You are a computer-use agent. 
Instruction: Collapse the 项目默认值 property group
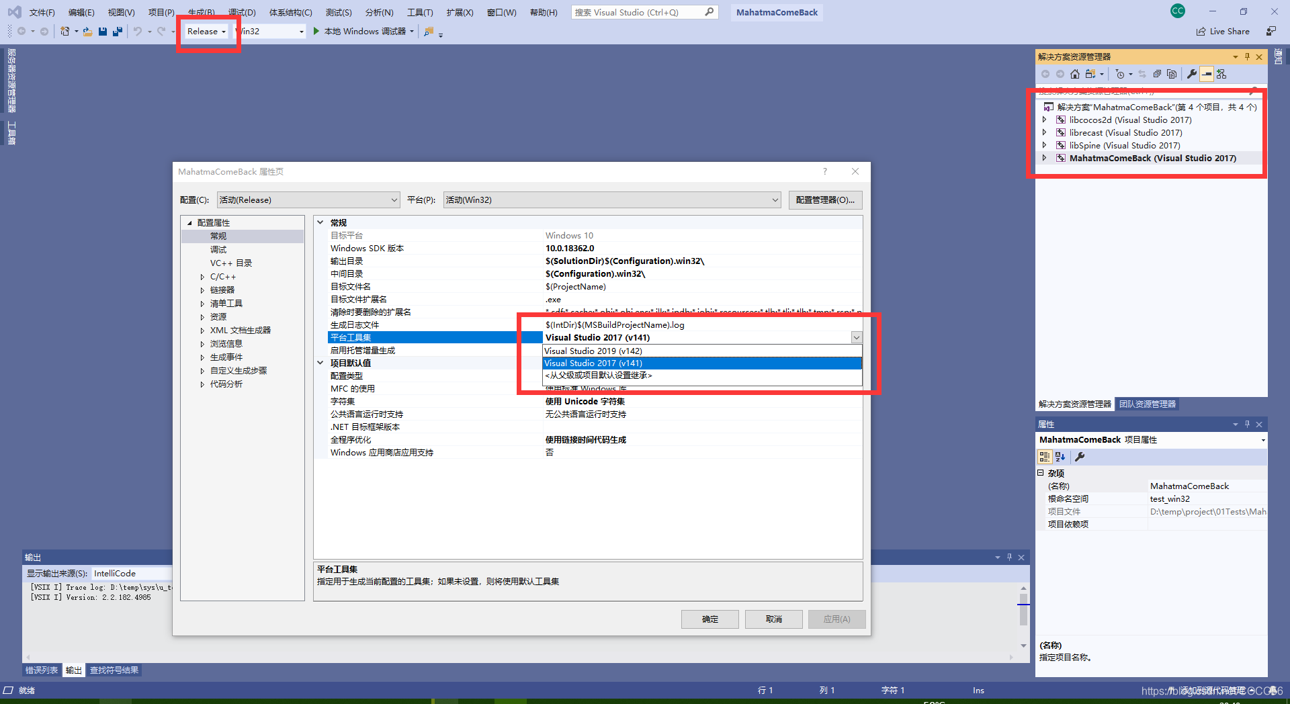(x=320, y=363)
